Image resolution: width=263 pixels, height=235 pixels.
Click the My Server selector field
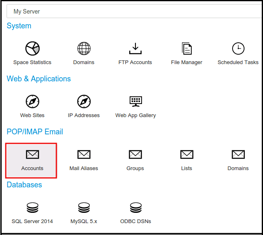tap(132, 12)
